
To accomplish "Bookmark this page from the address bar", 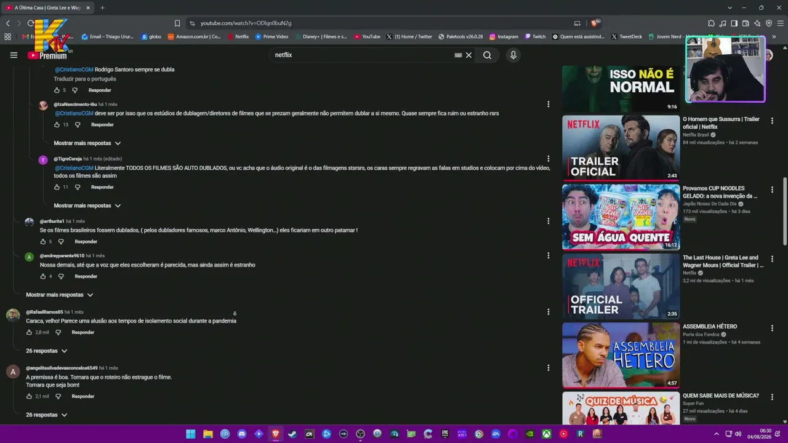I will tap(177, 23).
